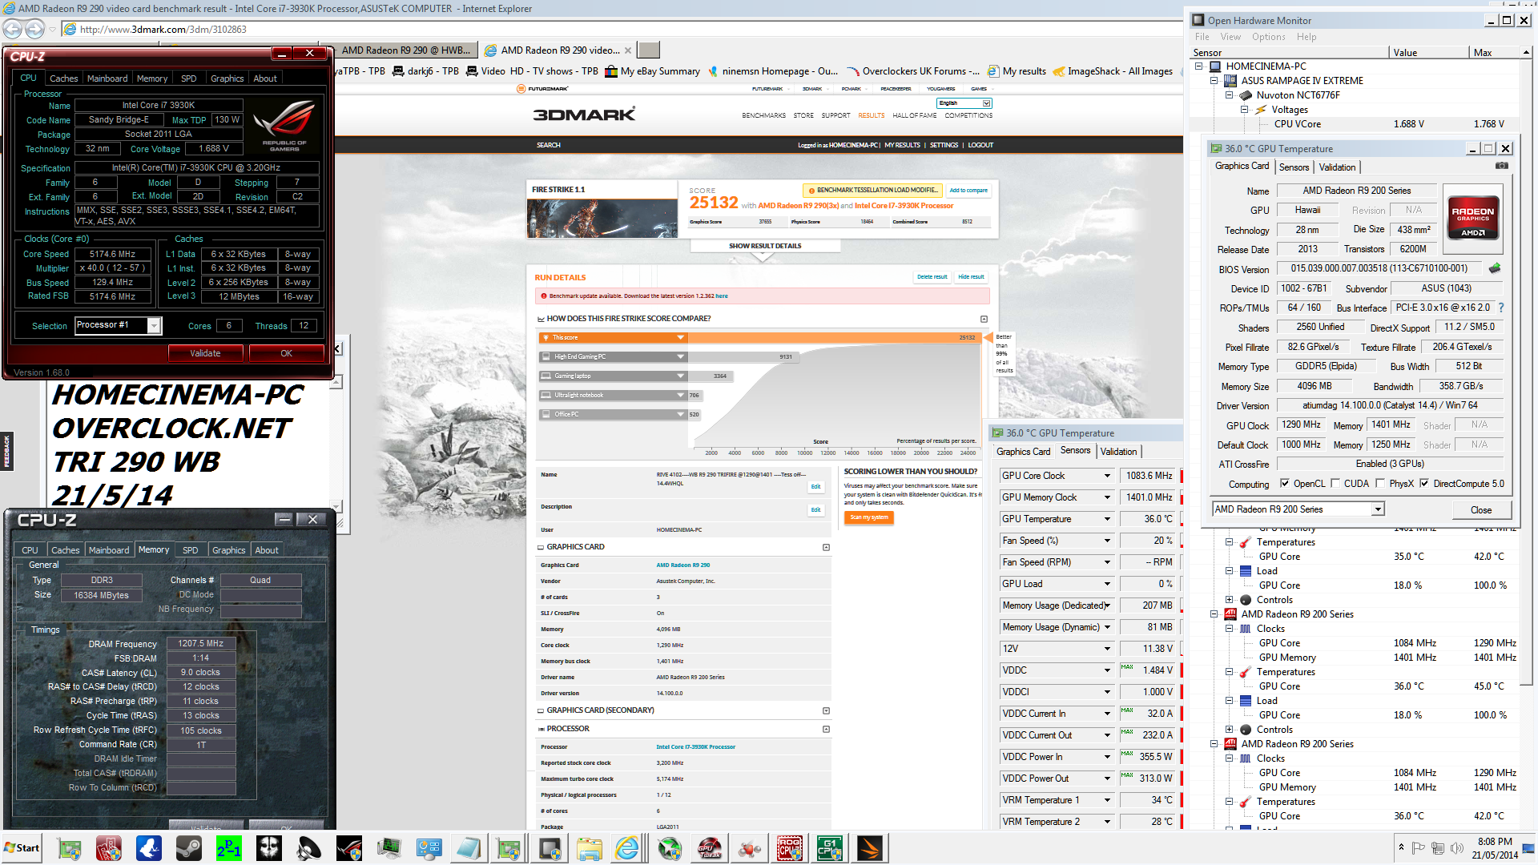The image size is (1538, 865).
Task: Open the Options menu in Open Hardware Monitor
Action: point(1268,37)
